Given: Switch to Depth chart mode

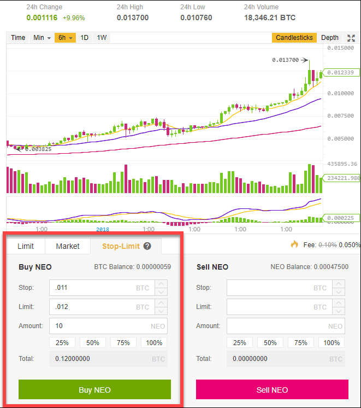Looking at the screenshot, I should pos(329,38).
